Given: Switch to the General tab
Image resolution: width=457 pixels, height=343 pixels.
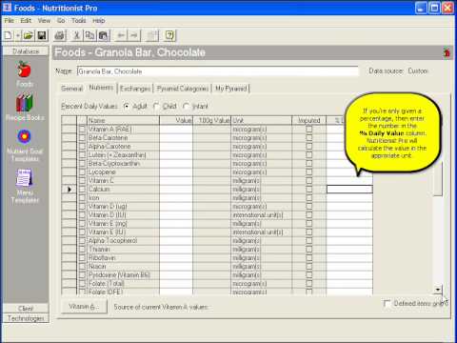Looking at the screenshot, I should coord(71,89).
